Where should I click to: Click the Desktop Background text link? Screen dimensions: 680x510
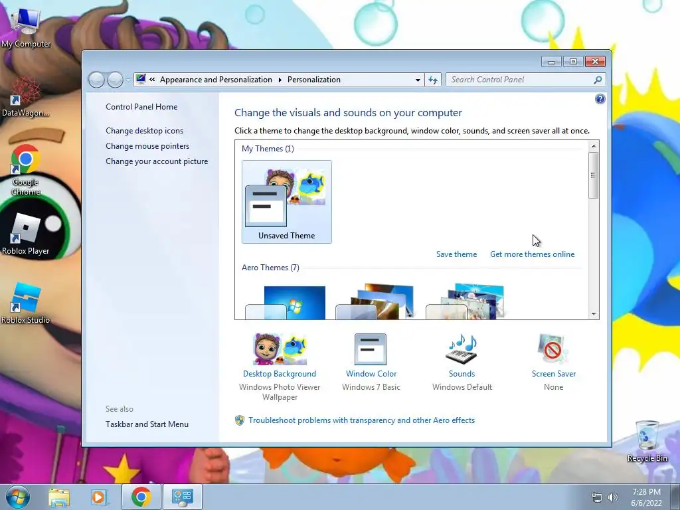(x=280, y=374)
